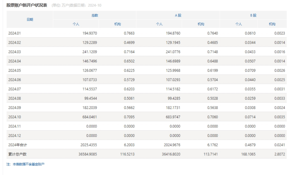Click the value 0.0714

pyautogui.click(x=250, y=117)
